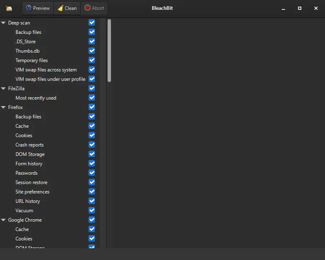Image resolution: width=325 pixels, height=260 pixels.
Task: Uncheck the FileZilla group checkbox
Action: (92, 89)
